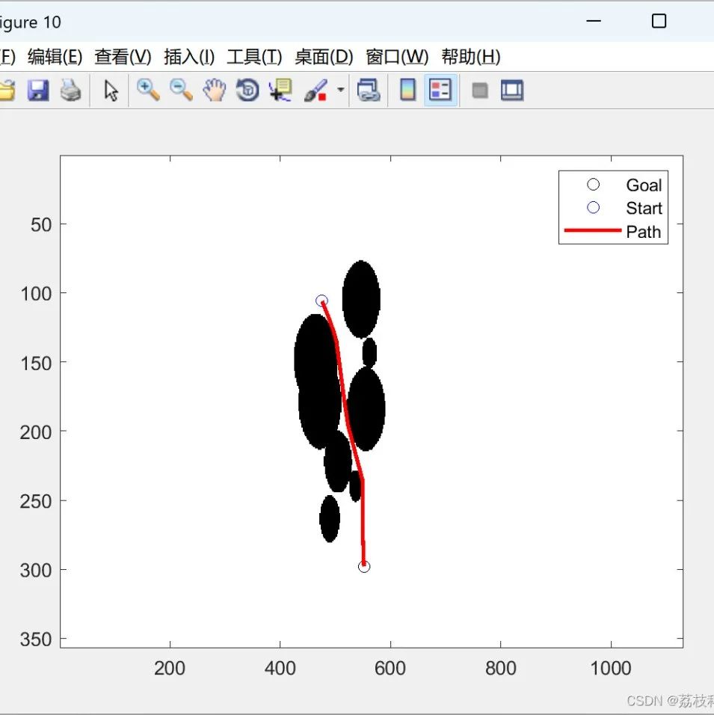Viewport: 714px width, 715px height.
Task: Click the x-axis tick label 200
Action: pos(170,668)
